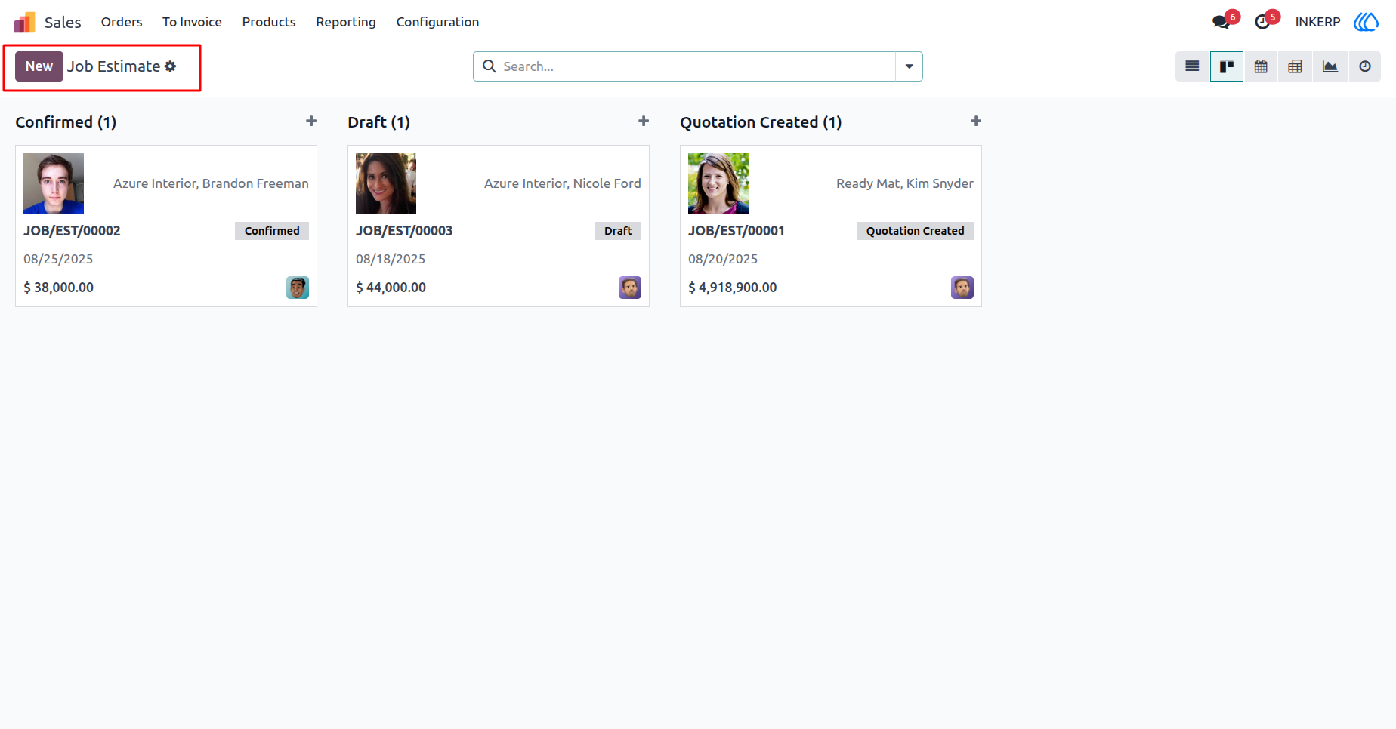
Task: Open estimate JOB/EST/00001
Action: click(x=737, y=231)
